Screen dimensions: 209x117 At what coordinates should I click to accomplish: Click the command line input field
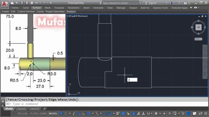tap(107, 104)
